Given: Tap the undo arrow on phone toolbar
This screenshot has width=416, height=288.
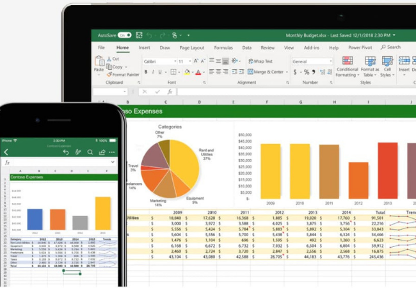Looking at the screenshot, I should pyautogui.click(x=65, y=152).
